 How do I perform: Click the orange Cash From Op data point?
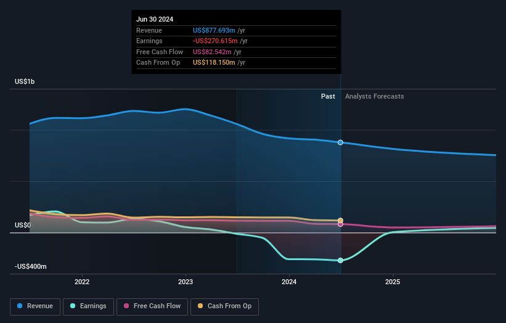click(x=340, y=221)
